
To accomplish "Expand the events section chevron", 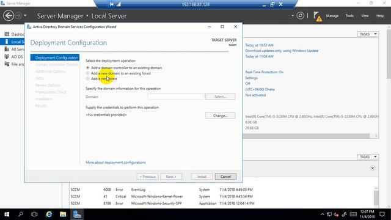I will tap(372, 168).
